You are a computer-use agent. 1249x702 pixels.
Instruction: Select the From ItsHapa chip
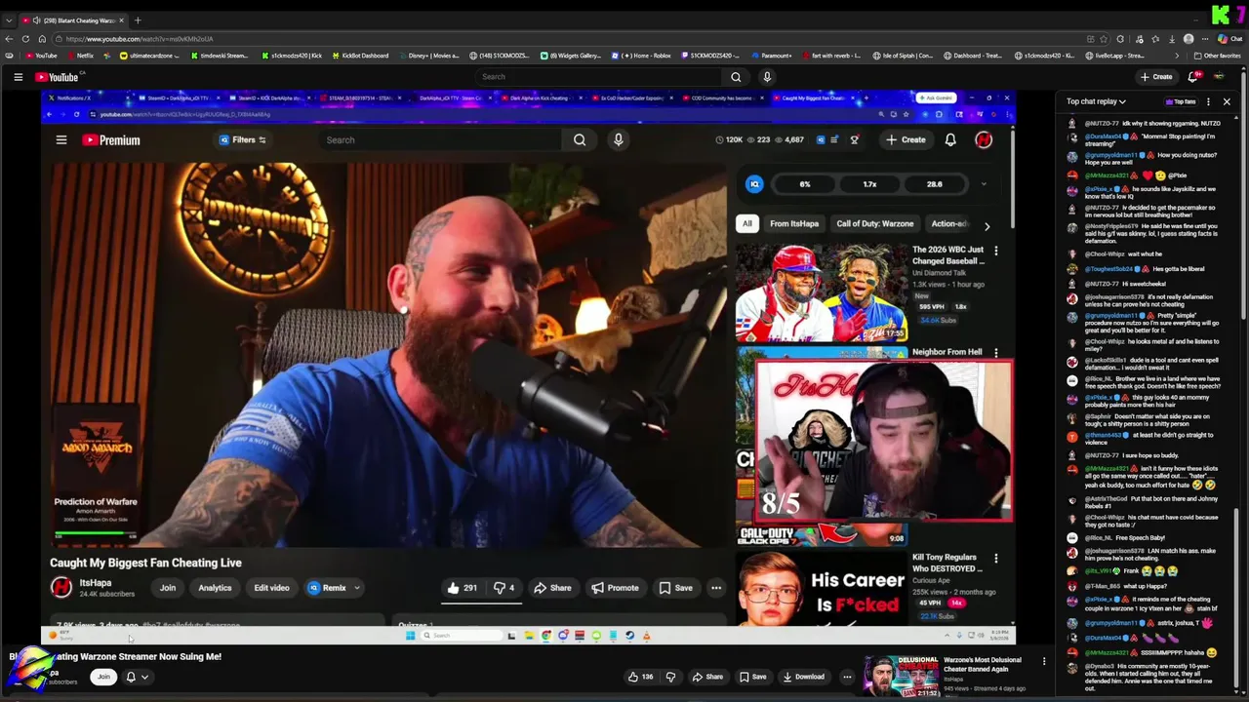[x=794, y=223]
